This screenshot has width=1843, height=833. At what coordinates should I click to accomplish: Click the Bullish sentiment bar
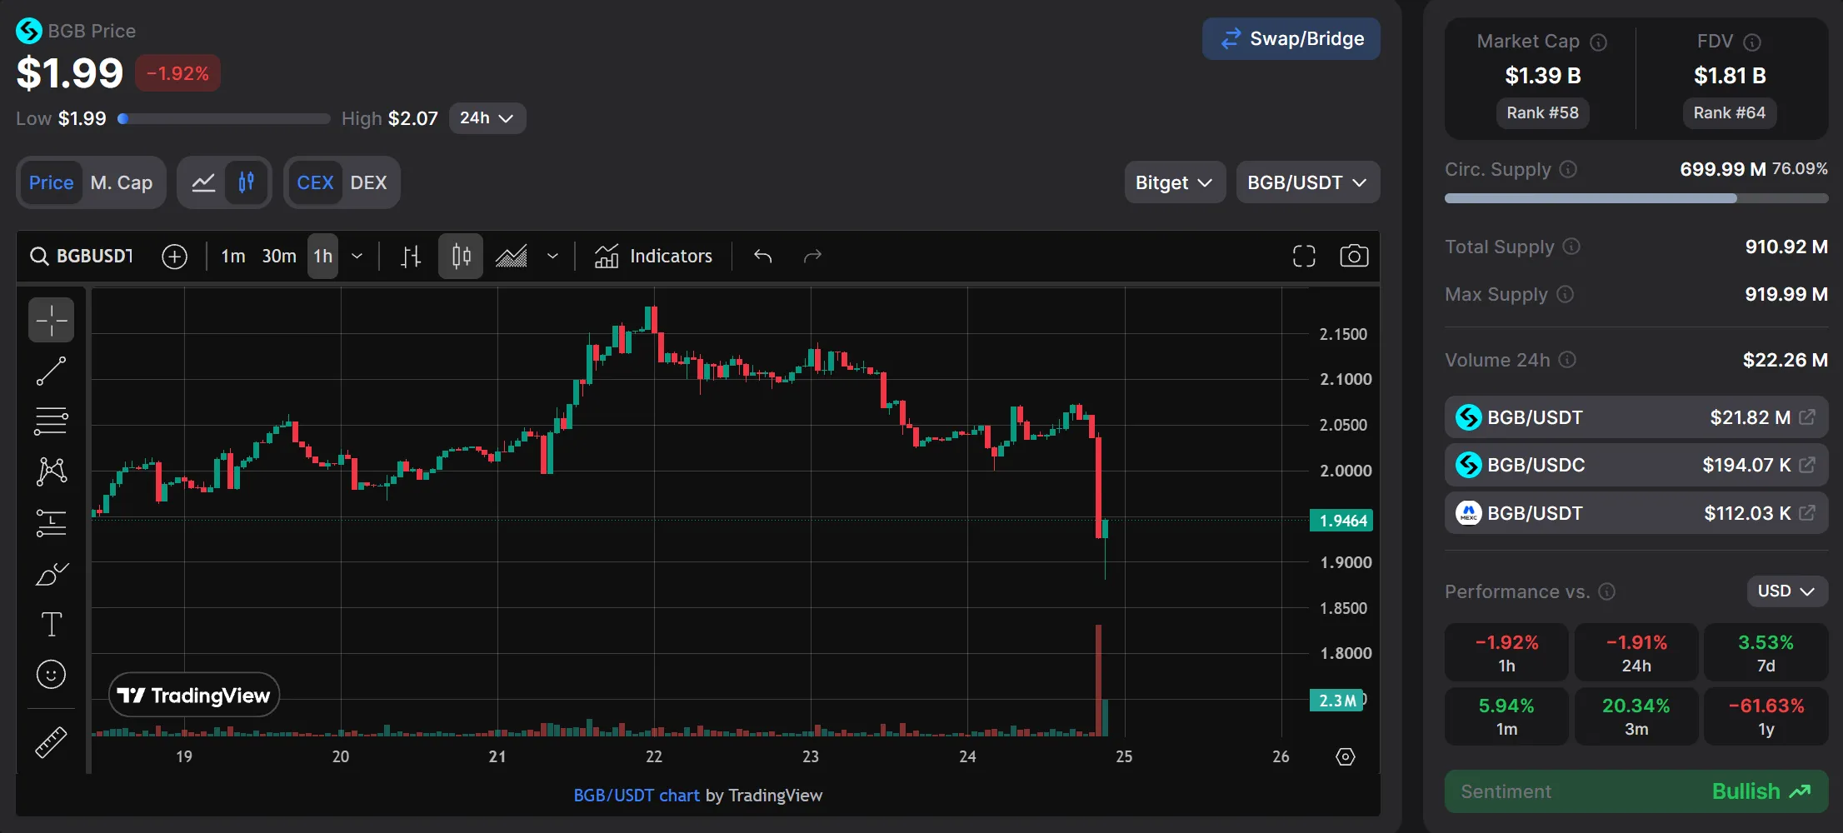point(1636,791)
